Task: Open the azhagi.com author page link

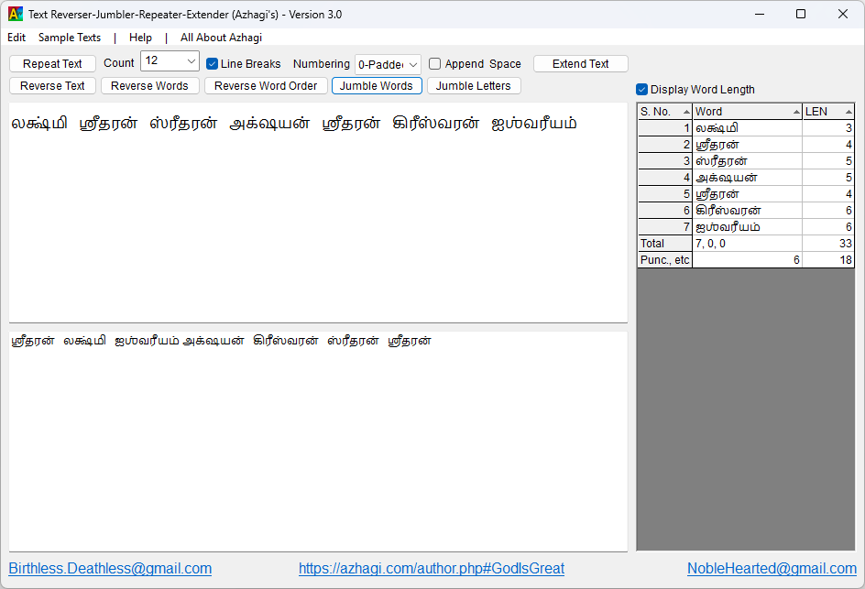Action: click(432, 569)
